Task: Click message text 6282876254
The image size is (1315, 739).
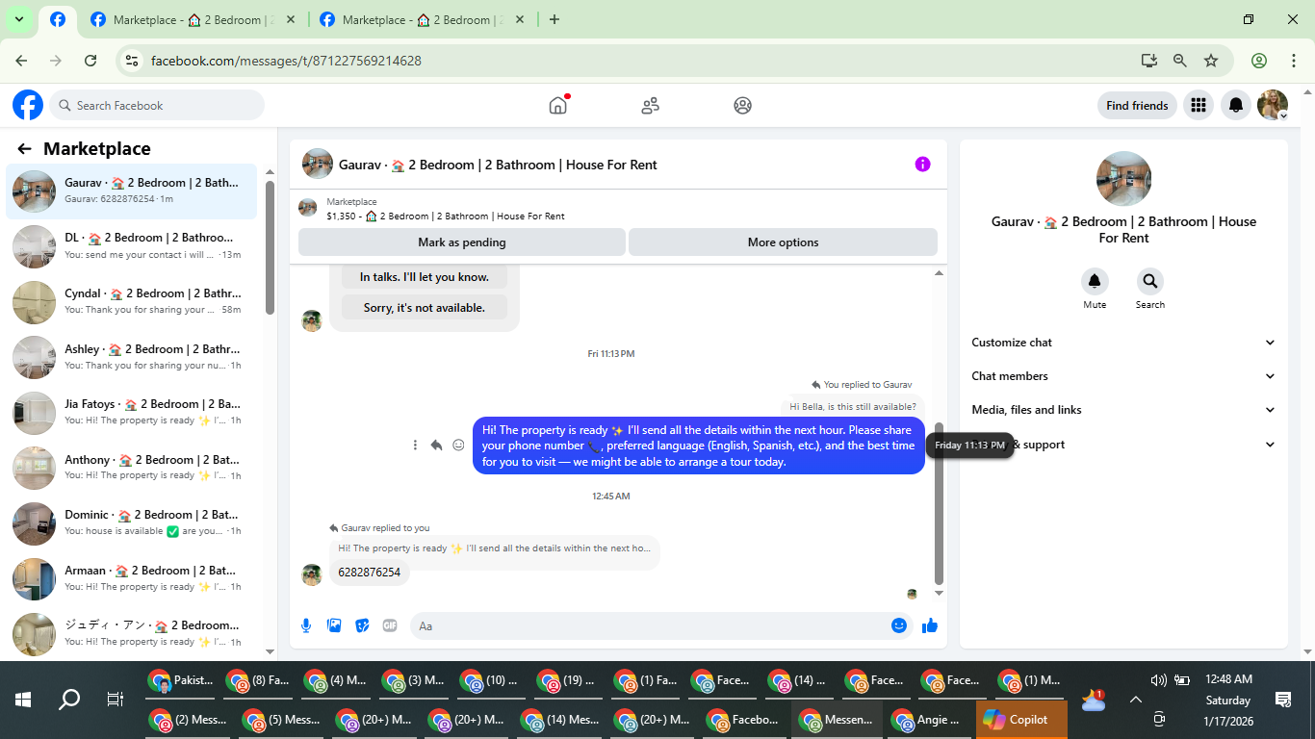Action: tap(370, 572)
